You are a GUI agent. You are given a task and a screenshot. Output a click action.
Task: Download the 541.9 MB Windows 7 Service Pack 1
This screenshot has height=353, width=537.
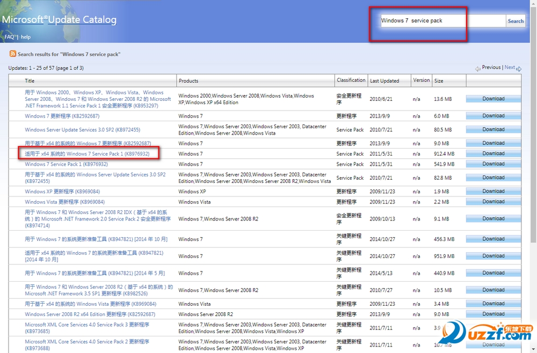[x=493, y=164]
